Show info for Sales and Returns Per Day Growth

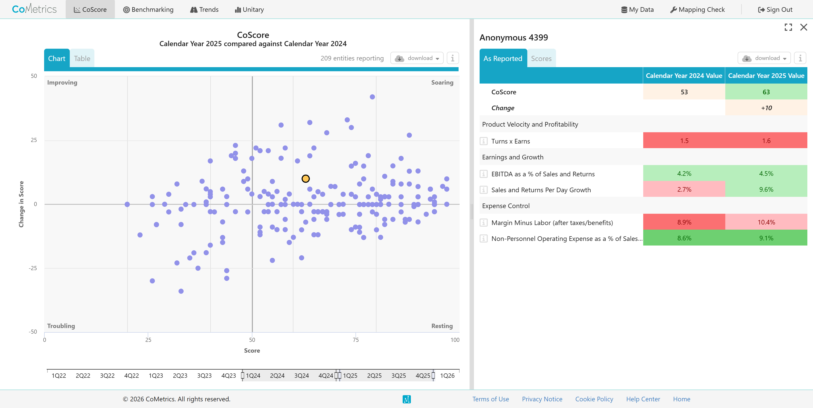[x=483, y=189]
